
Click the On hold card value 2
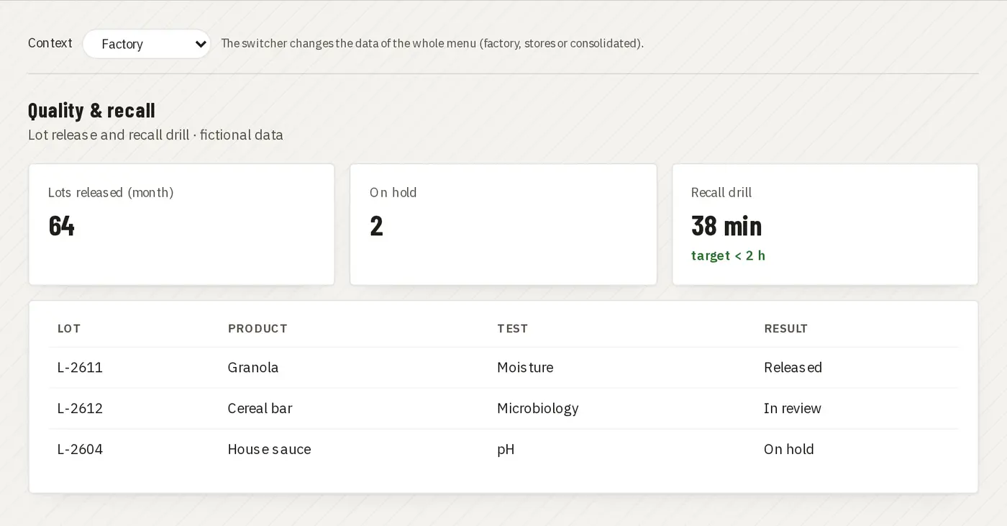tap(376, 226)
